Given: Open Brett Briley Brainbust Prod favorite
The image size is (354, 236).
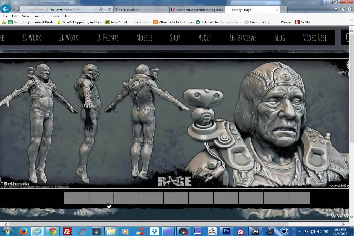Looking at the screenshot, I should coord(32,22).
